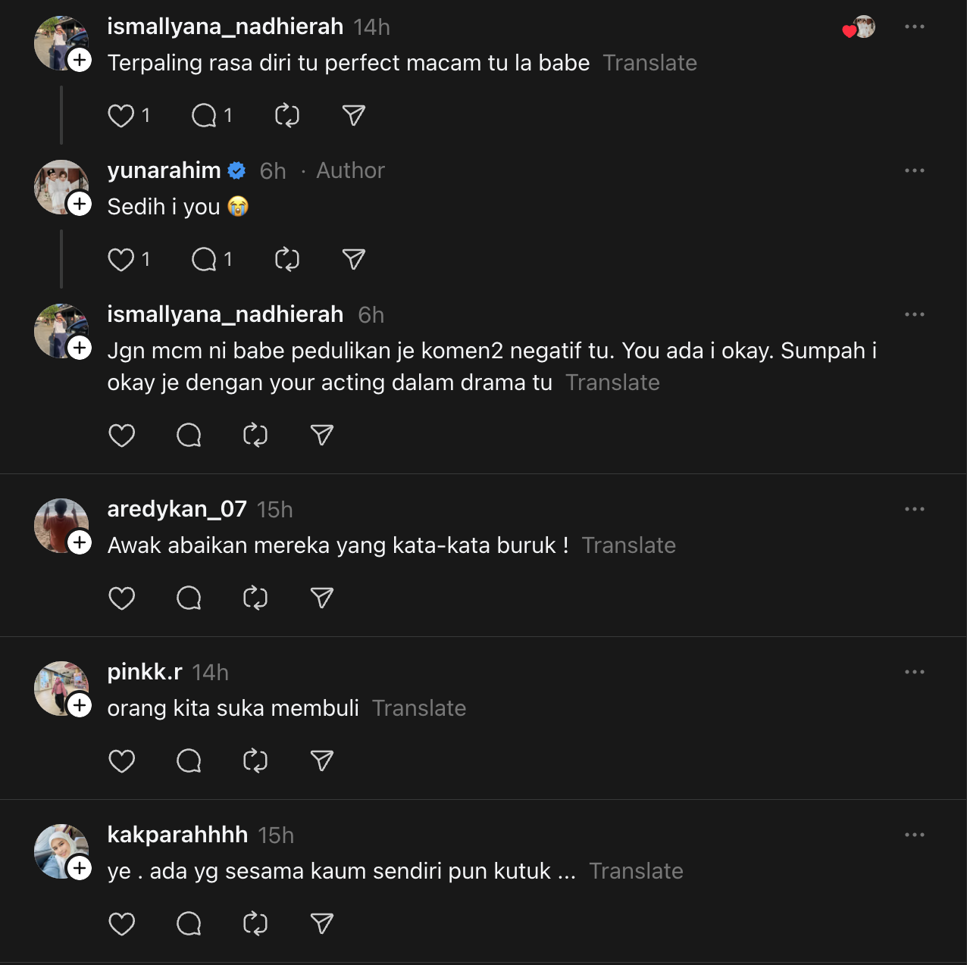Open yunarahim's profile from username
Viewport: 967px width, 965px height.
164,170
